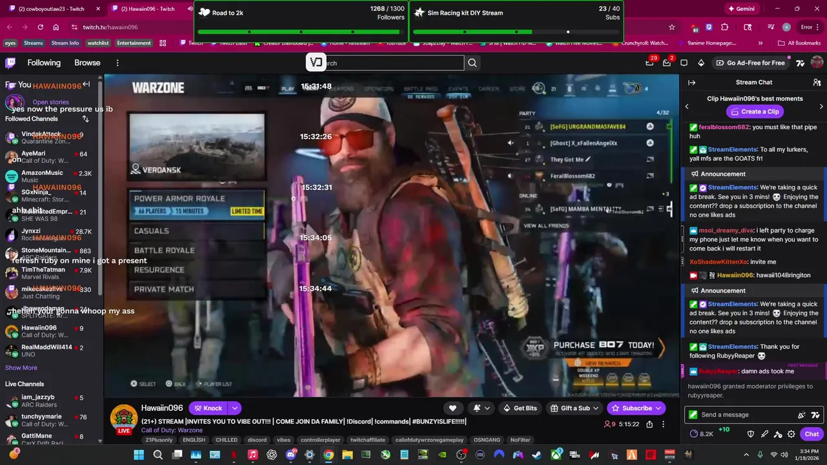Screen dimensions: 827x465
Task: Click the Subscribe button
Action: [x=636, y=408]
